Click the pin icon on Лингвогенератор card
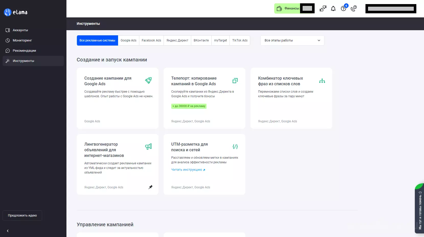Image resolution: width=424 pixels, height=237 pixels. click(151, 187)
